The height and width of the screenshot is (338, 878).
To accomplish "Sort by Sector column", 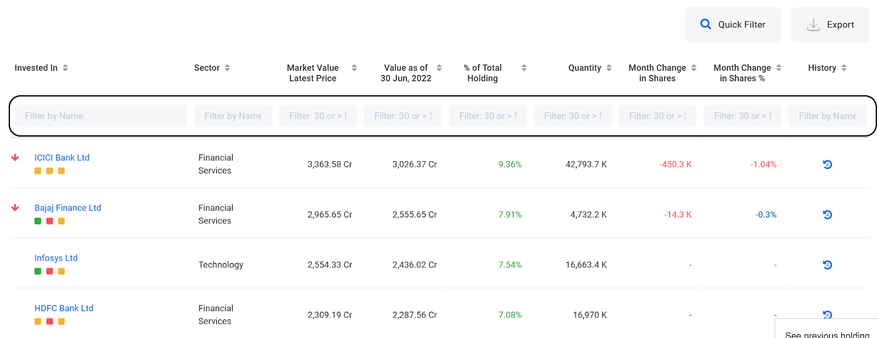I will coord(227,68).
